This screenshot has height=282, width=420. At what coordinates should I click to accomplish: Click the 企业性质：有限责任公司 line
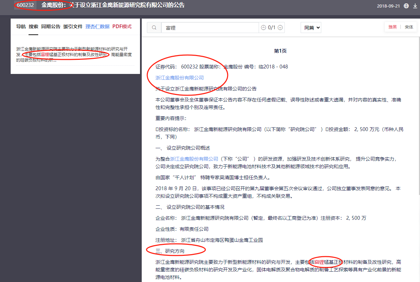182,229
